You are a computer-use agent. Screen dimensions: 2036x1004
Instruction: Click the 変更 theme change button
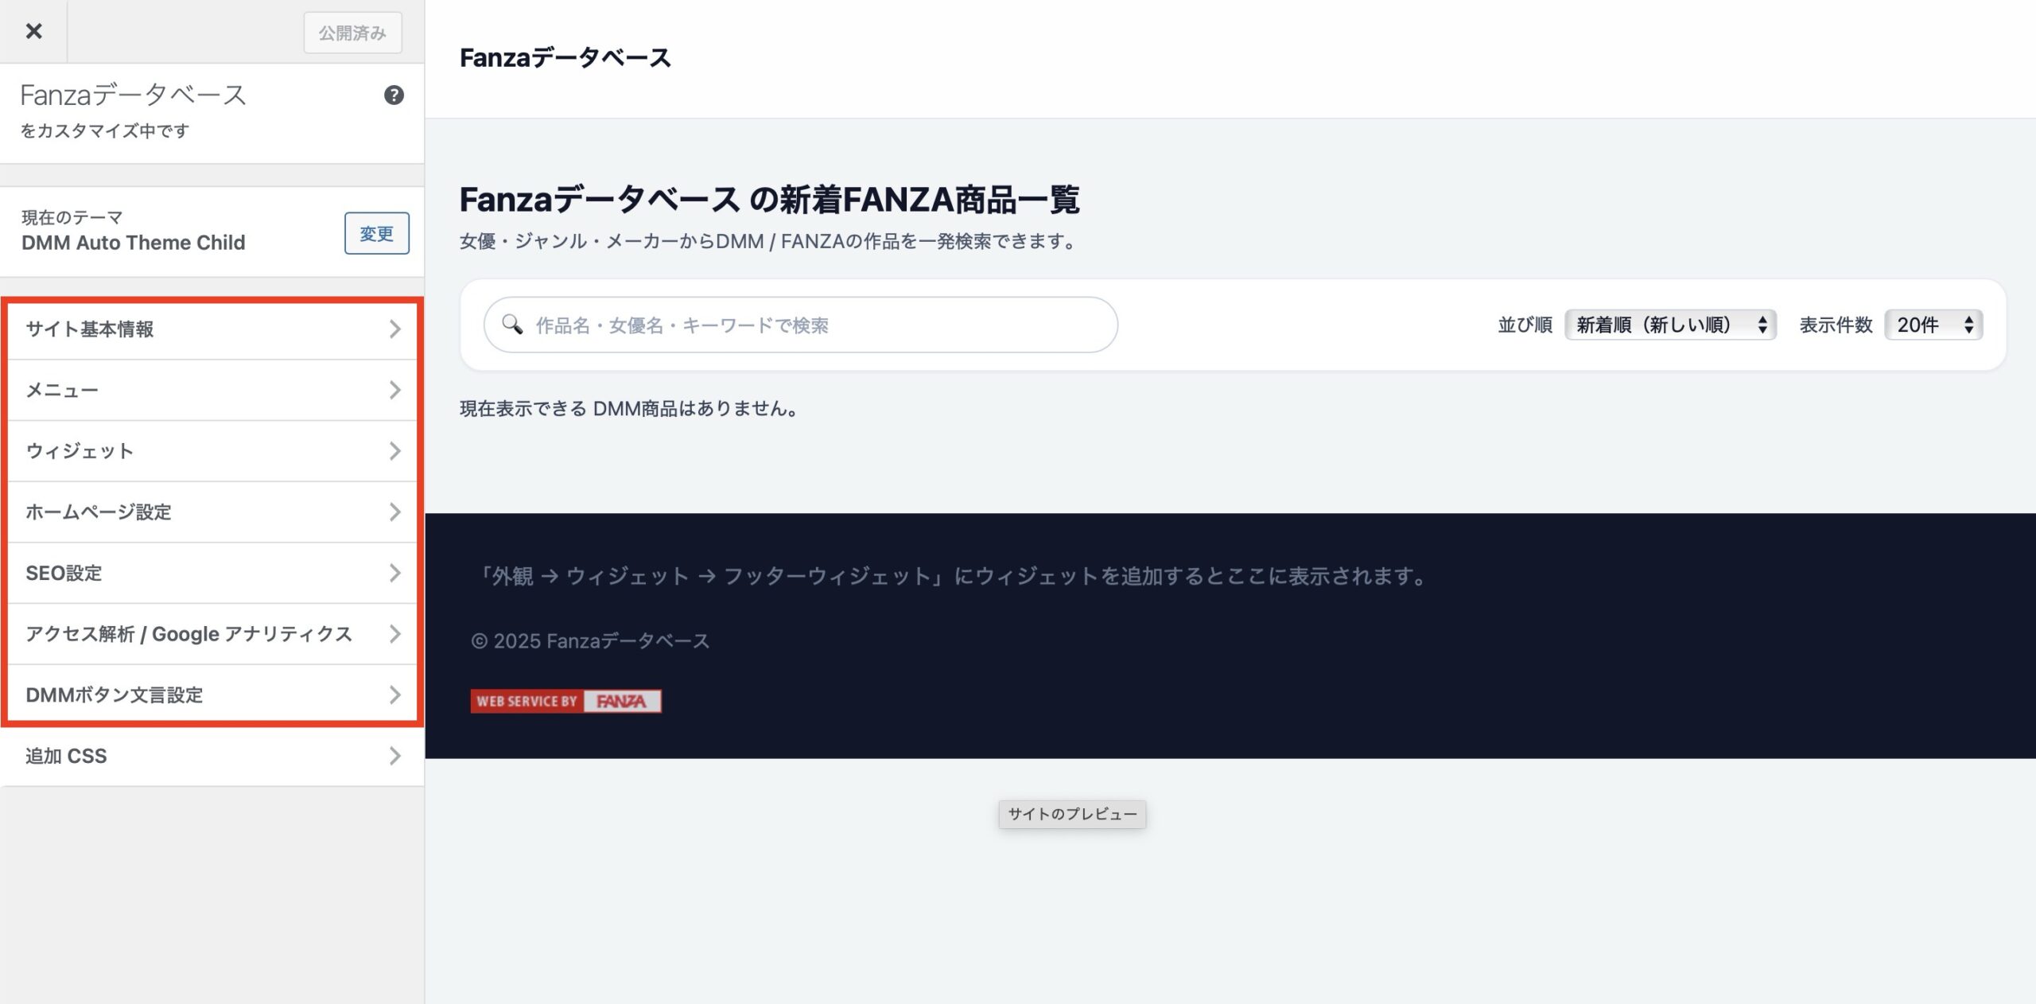(x=376, y=233)
